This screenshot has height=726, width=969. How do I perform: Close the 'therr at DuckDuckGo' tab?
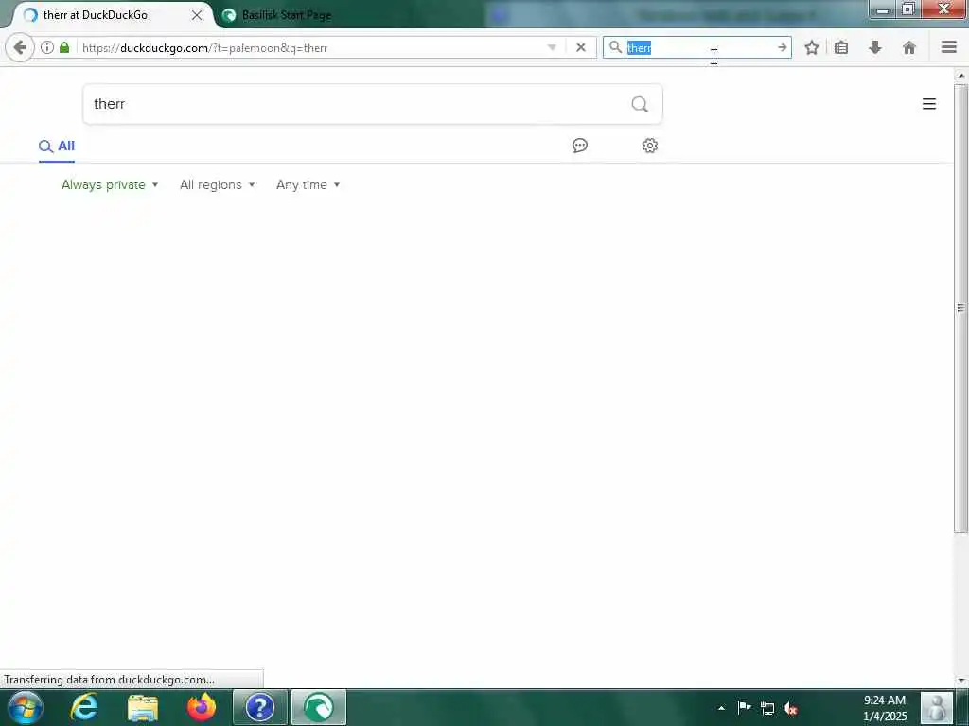[197, 15]
